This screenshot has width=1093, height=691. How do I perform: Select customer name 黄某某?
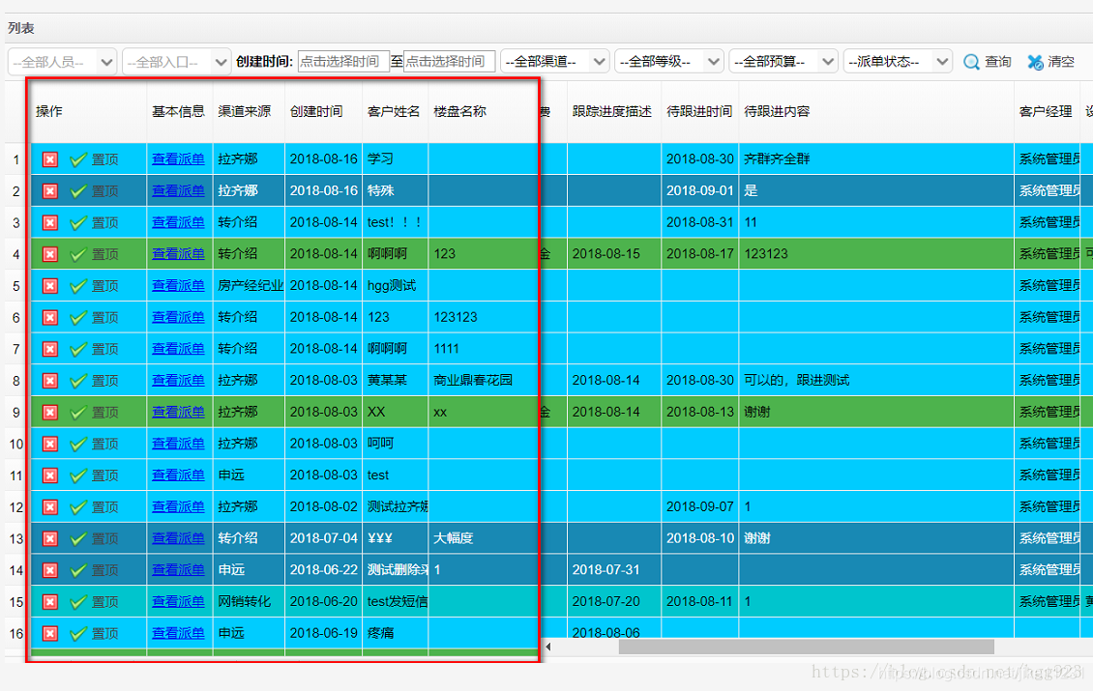[x=387, y=381]
